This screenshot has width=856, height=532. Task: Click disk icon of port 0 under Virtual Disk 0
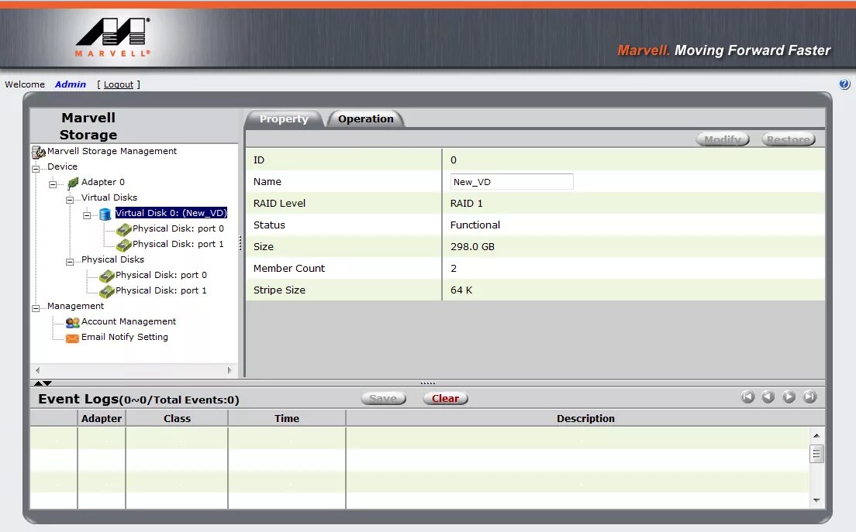click(124, 229)
